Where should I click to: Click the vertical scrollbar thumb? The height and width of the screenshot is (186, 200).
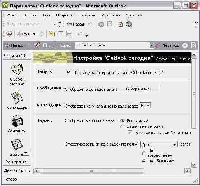[x=194, y=94]
